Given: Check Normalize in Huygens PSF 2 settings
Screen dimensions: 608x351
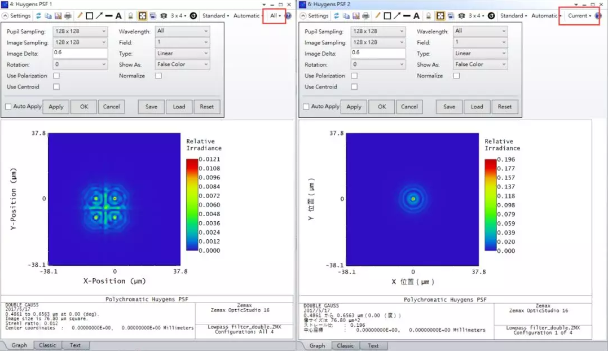Looking at the screenshot, I should click(x=456, y=76).
